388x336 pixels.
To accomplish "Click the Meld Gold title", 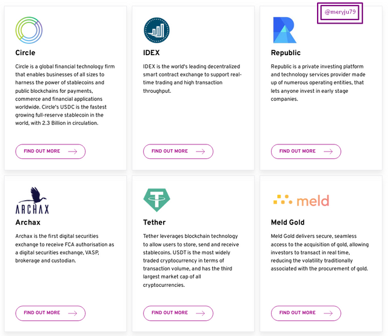I will click(x=288, y=223).
